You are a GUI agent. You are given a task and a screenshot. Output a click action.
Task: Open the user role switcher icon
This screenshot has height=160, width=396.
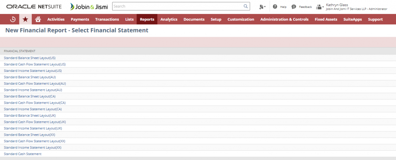pos(320,7)
